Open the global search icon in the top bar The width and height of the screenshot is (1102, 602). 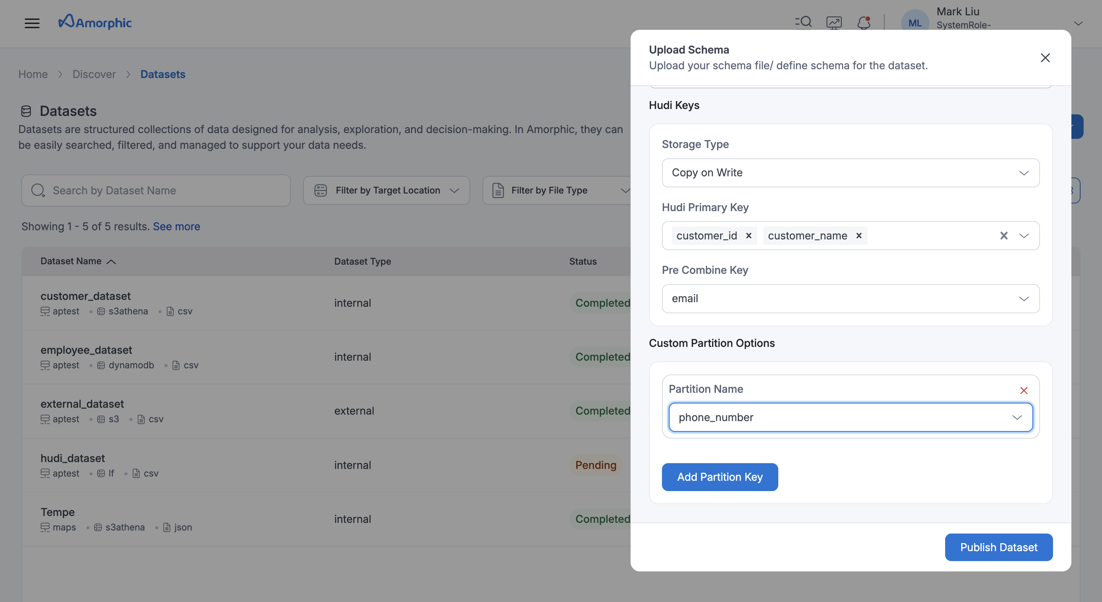(804, 22)
